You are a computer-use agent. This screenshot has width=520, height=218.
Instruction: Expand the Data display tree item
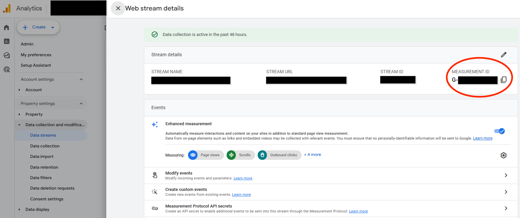pos(20,210)
